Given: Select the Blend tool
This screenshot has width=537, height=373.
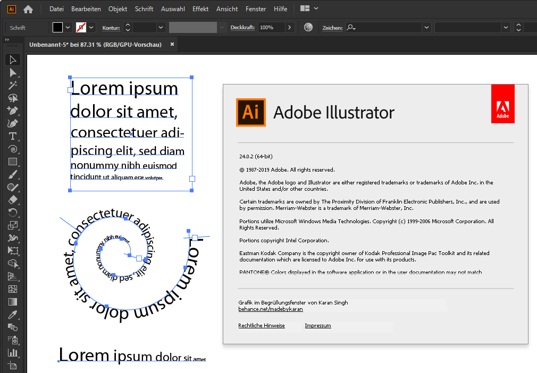Looking at the screenshot, I should pos(13,327).
